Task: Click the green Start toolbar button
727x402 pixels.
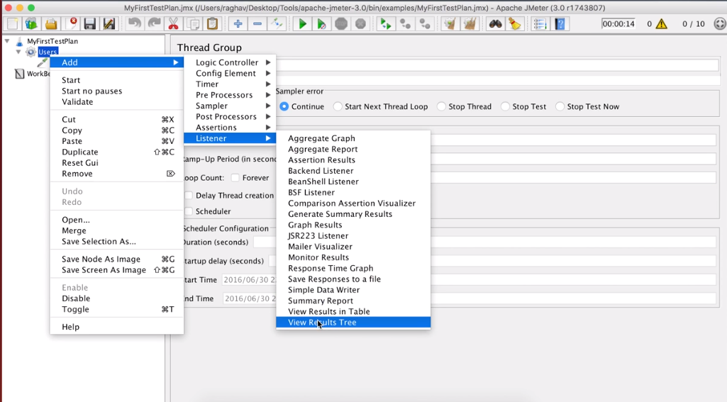Action: point(302,23)
